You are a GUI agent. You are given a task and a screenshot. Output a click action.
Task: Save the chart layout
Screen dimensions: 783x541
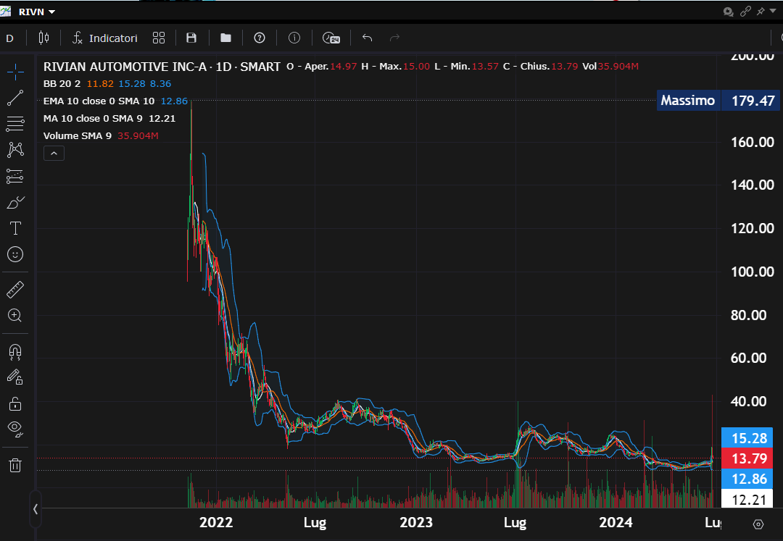pyautogui.click(x=191, y=38)
